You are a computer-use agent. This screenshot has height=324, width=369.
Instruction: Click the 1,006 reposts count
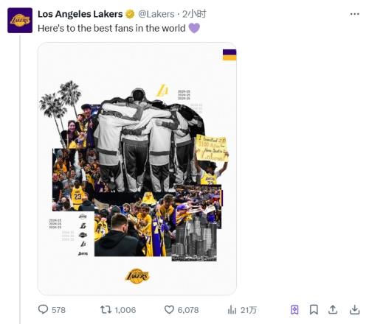125,310
